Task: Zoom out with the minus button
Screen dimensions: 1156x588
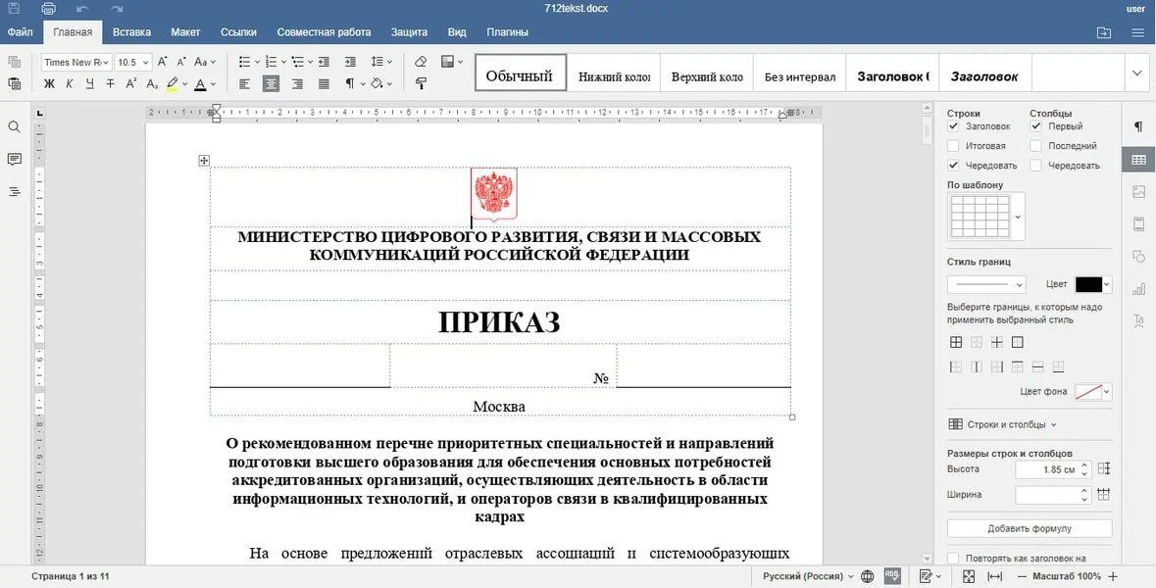Action: point(1022,576)
